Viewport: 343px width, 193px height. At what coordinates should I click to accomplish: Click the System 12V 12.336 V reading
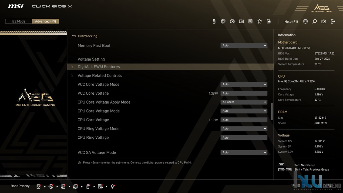(320, 141)
